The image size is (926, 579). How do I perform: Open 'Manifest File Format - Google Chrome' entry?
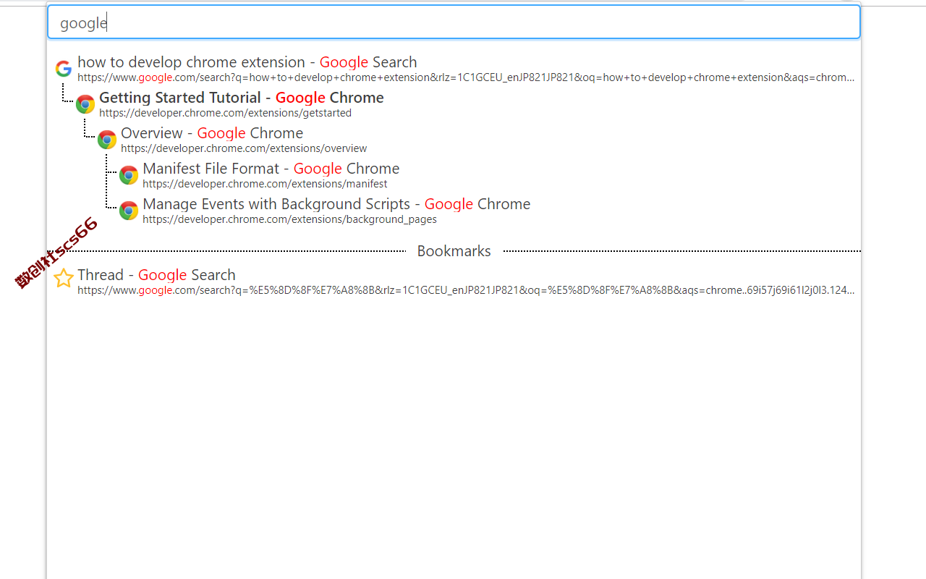(271, 169)
